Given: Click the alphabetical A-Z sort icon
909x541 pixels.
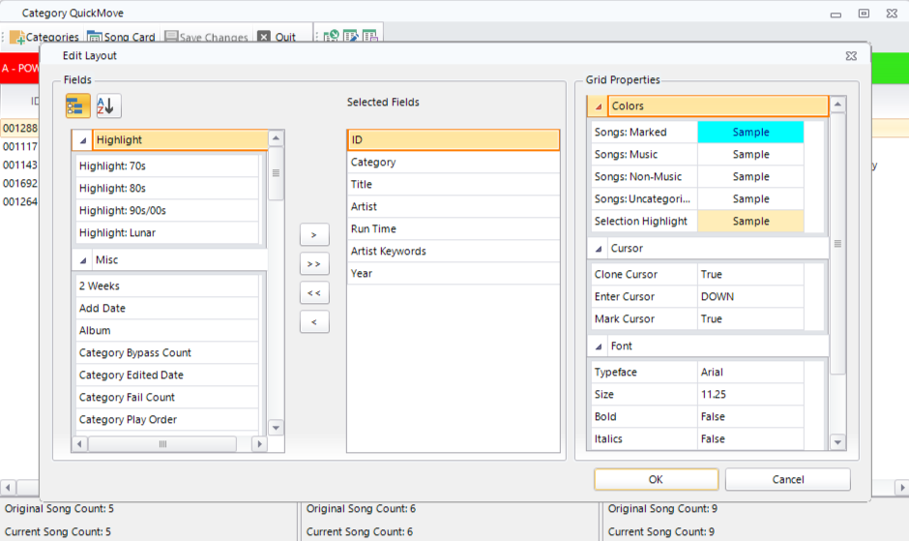Looking at the screenshot, I should [x=108, y=106].
